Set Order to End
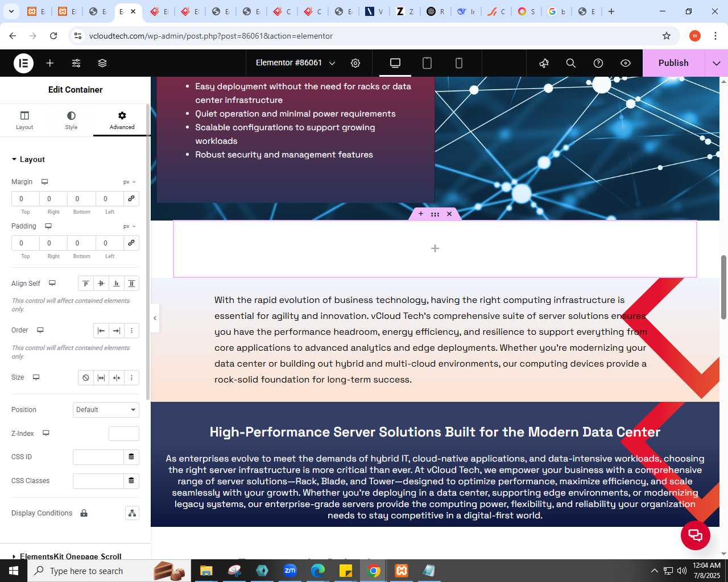This screenshot has width=728, height=582. coord(117,330)
